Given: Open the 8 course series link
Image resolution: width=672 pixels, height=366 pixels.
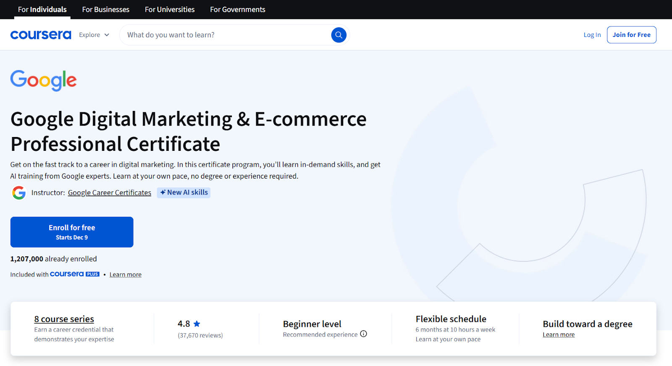Looking at the screenshot, I should click(x=64, y=319).
